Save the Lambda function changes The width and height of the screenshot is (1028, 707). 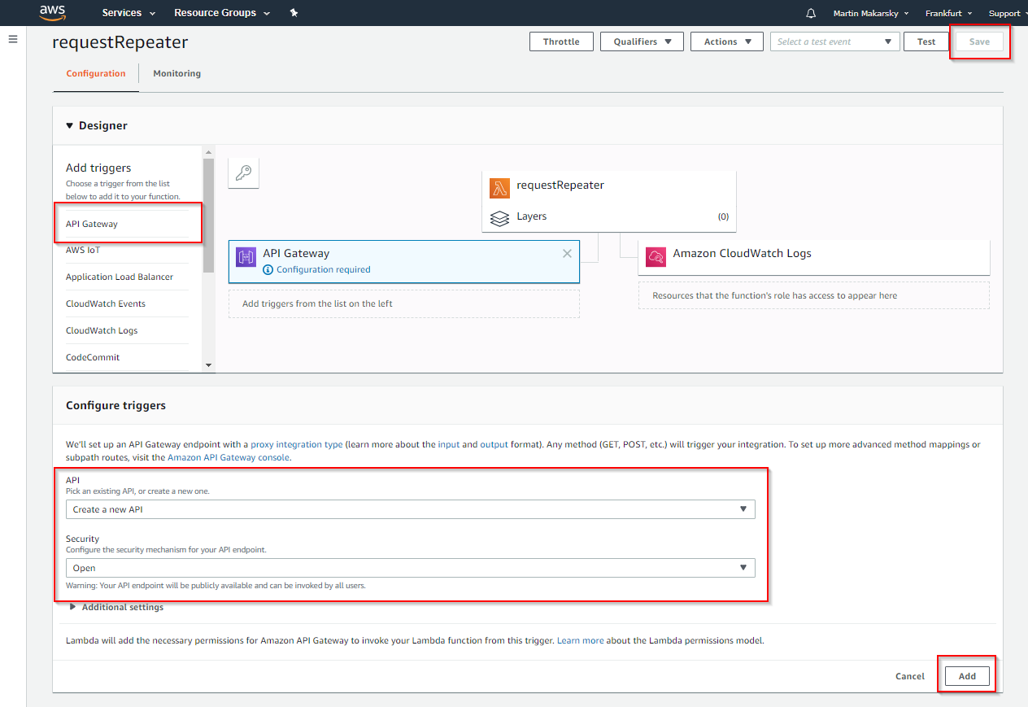click(979, 41)
